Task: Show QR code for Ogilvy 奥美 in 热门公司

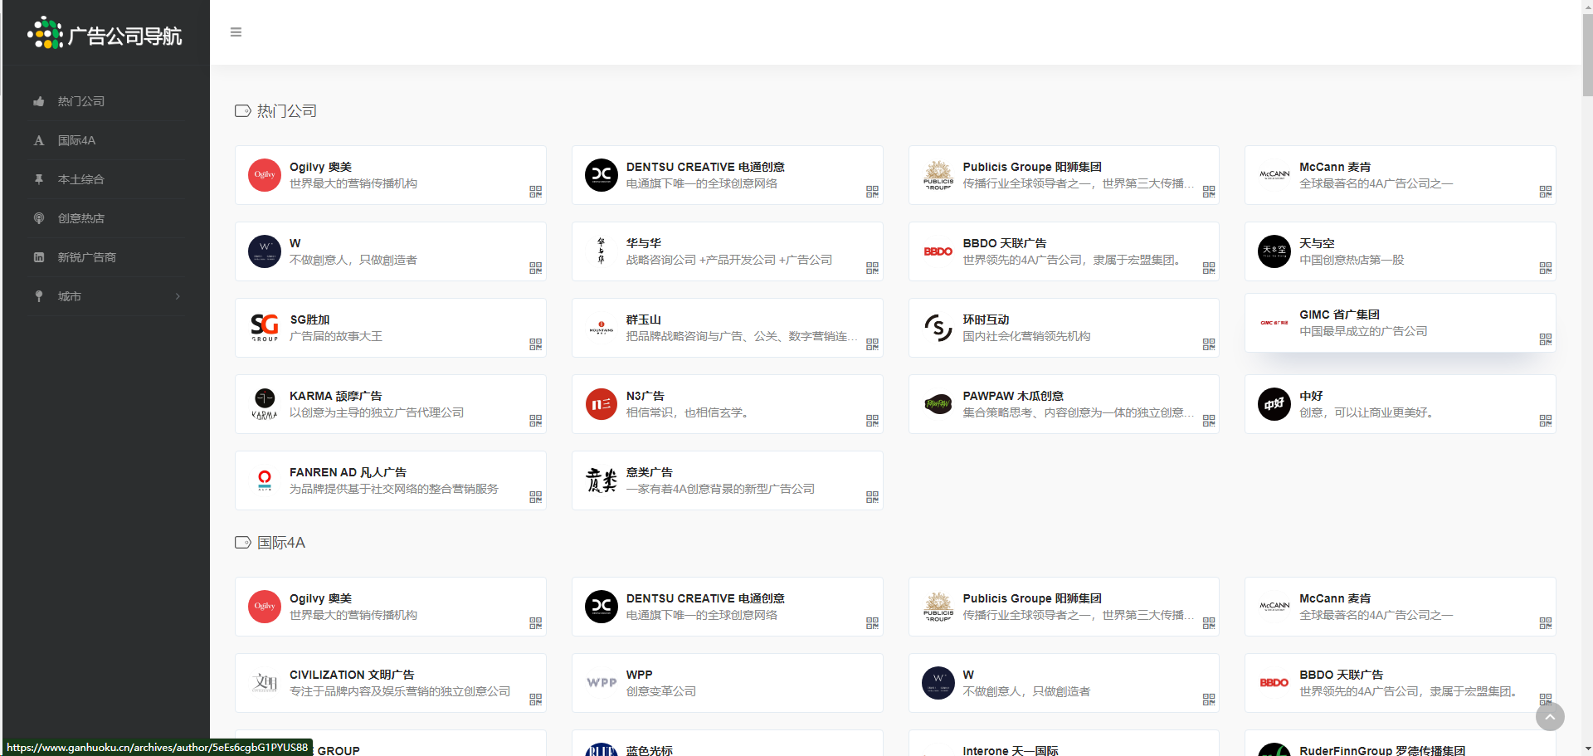Action: 535,192
